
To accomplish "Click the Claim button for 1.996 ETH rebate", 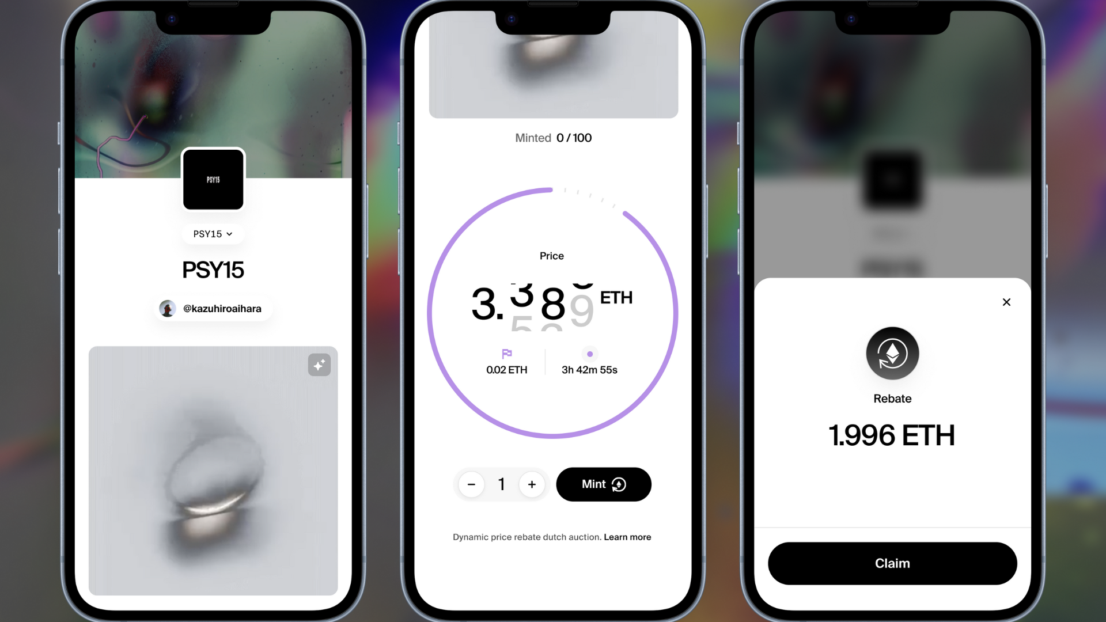I will click(892, 563).
